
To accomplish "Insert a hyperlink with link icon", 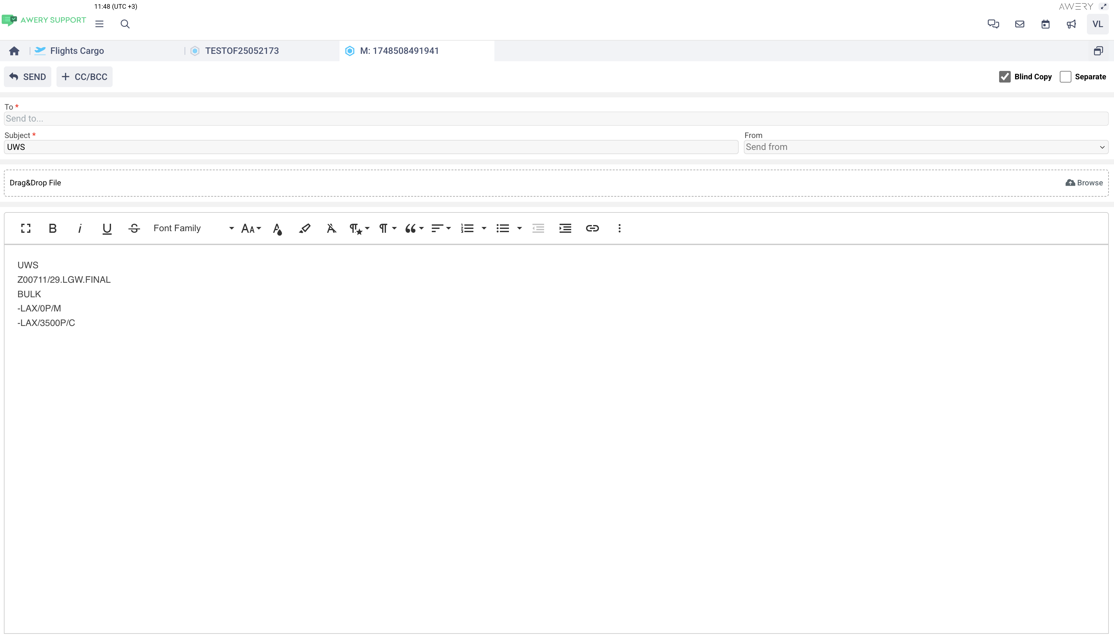I will [592, 228].
